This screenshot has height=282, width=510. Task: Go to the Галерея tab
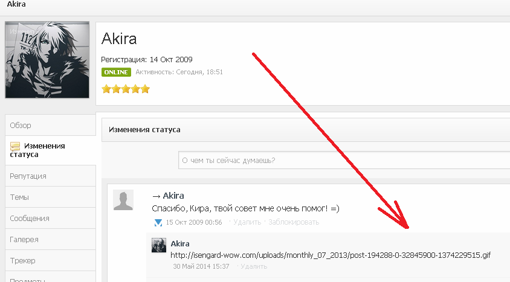(x=50, y=239)
